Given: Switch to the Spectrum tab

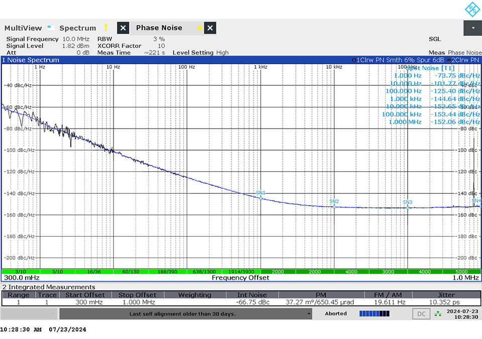Looking at the screenshot, I should point(77,28).
